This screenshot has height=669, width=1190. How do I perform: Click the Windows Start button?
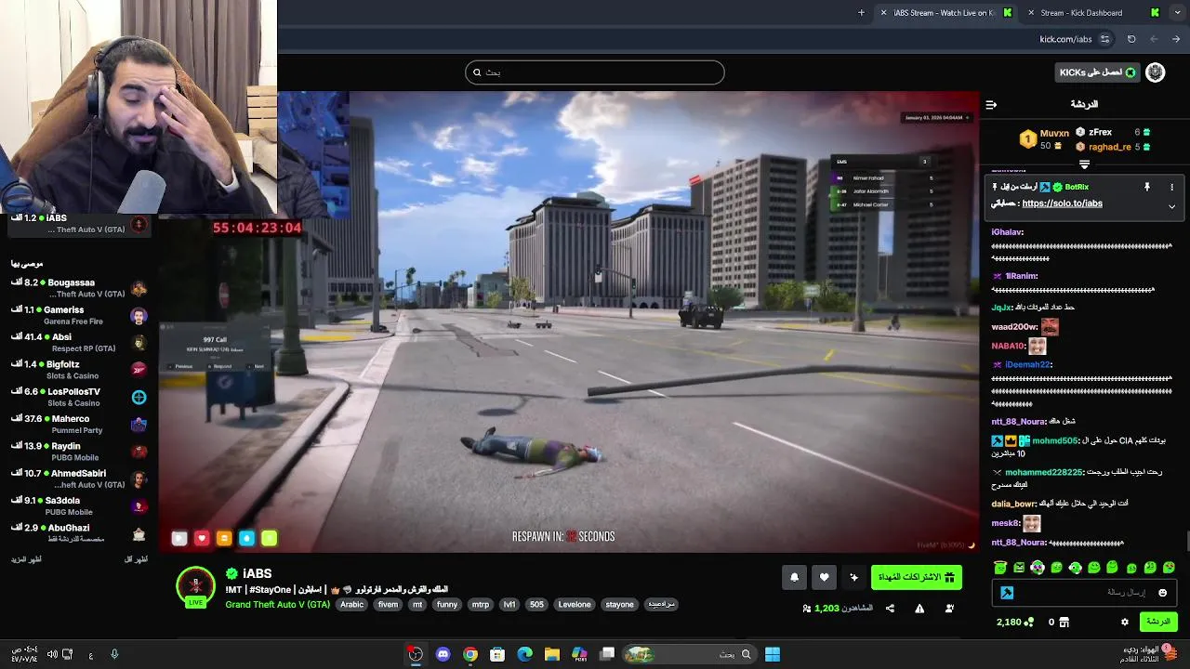773,654
